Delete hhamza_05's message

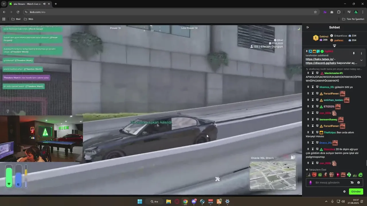[x=308, y=87]
